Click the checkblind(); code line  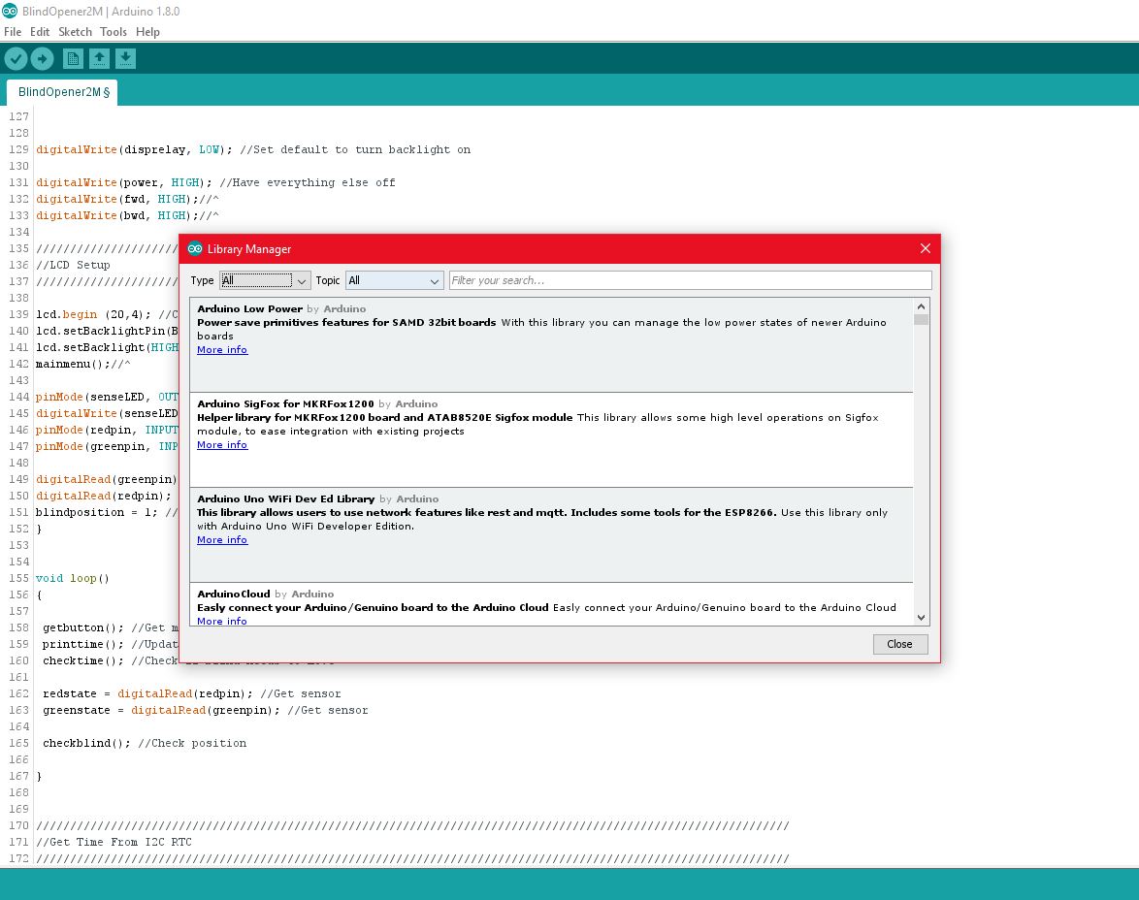click(145, 744)
